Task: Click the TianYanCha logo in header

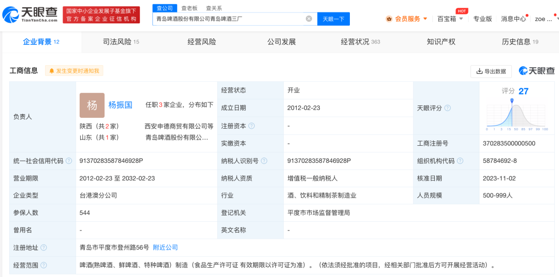Action: 30,14
